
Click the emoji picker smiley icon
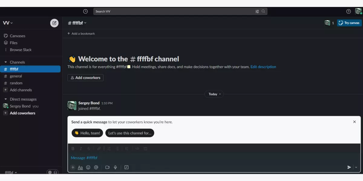point(88,167)
